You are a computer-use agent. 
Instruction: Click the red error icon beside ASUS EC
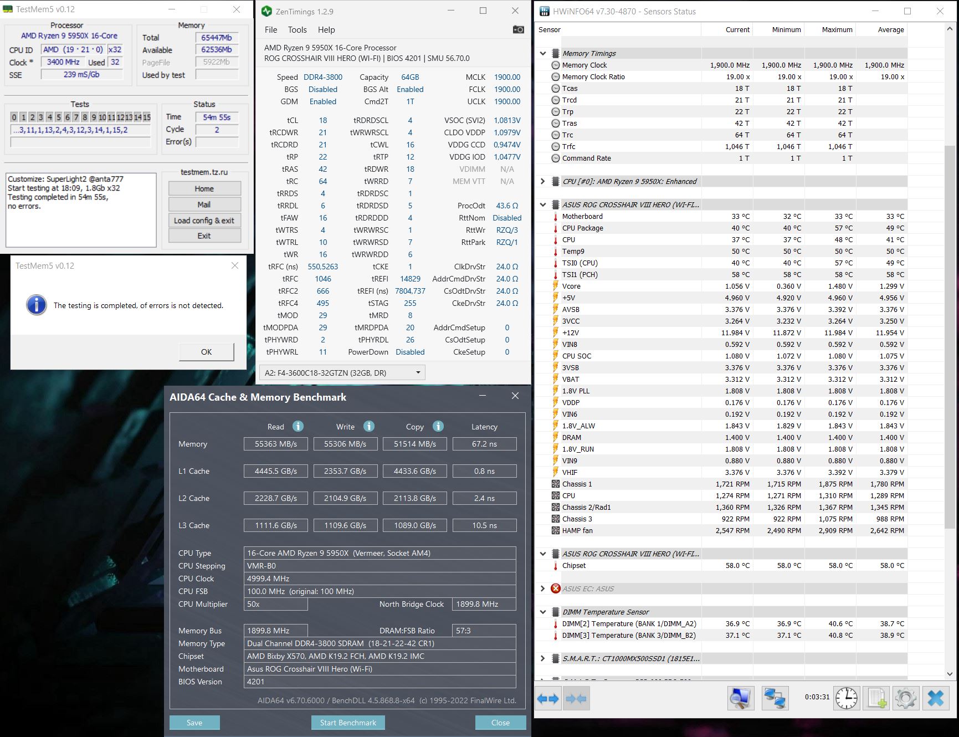(556, 588)
